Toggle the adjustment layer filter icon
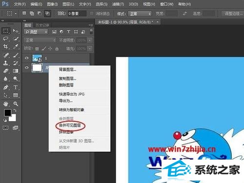Screen dimensions: 244x183 tap(61, 32)
